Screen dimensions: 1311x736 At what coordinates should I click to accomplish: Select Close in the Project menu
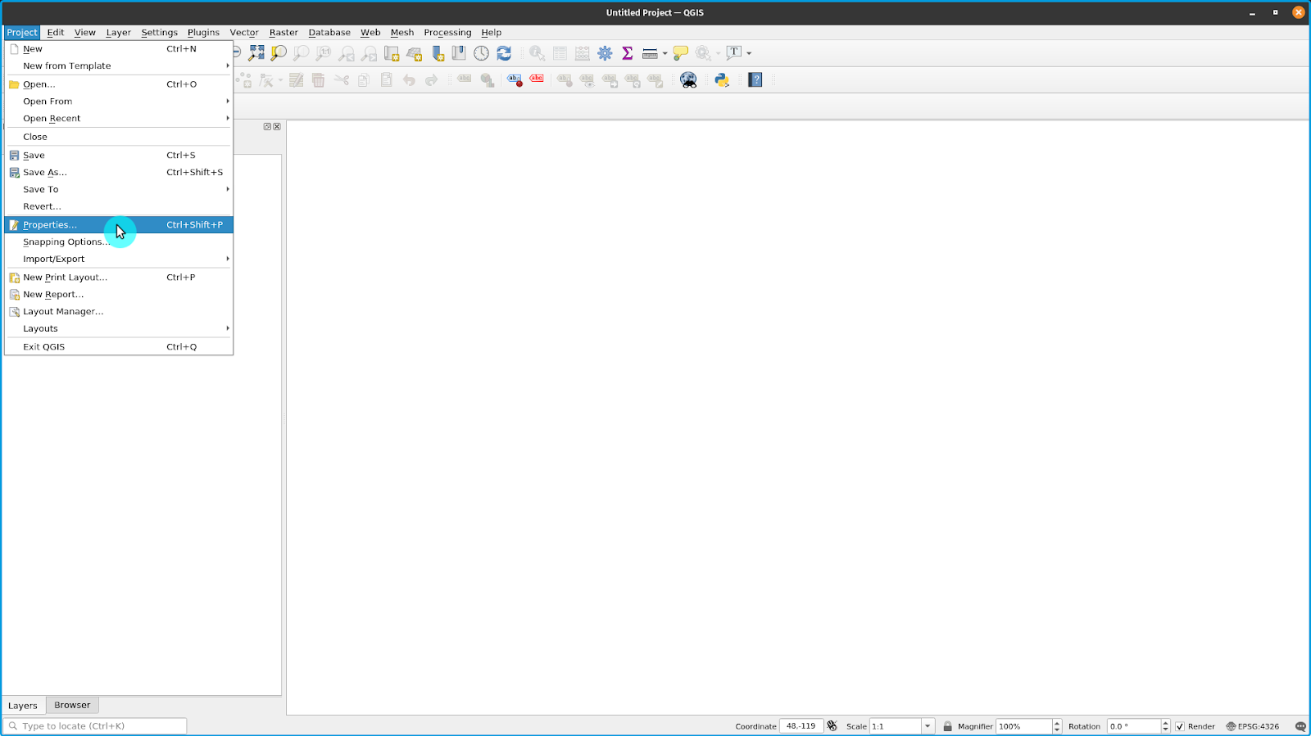coord(119,138)
